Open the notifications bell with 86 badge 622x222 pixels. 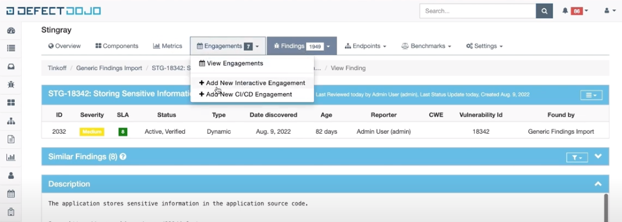point(575,11)
